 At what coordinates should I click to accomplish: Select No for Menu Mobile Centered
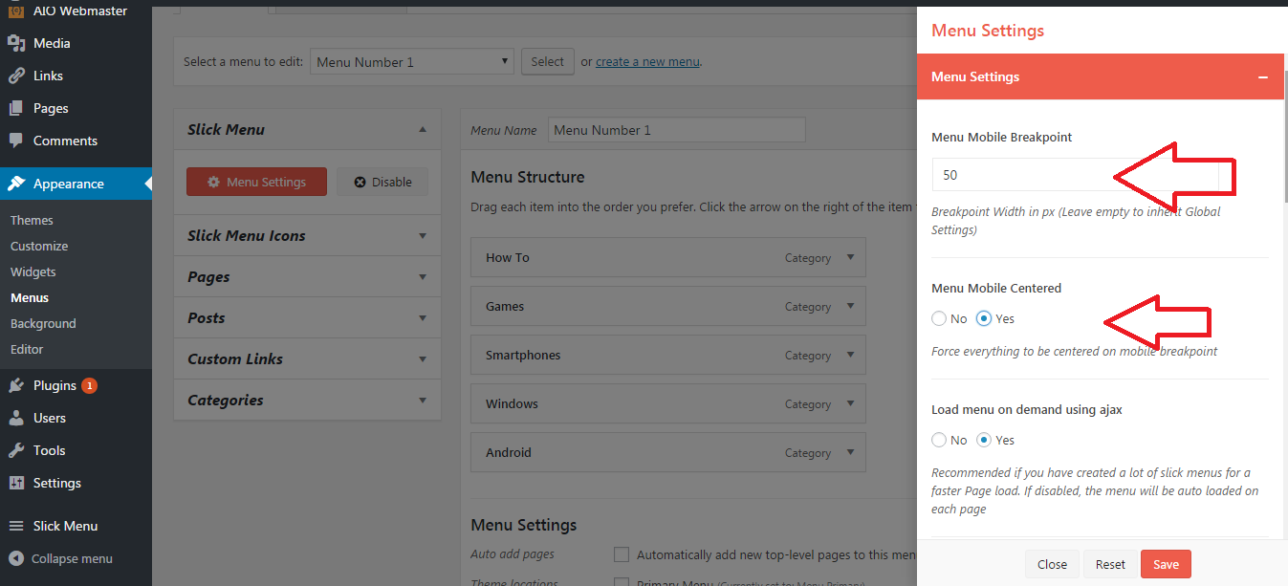[939, 318]
